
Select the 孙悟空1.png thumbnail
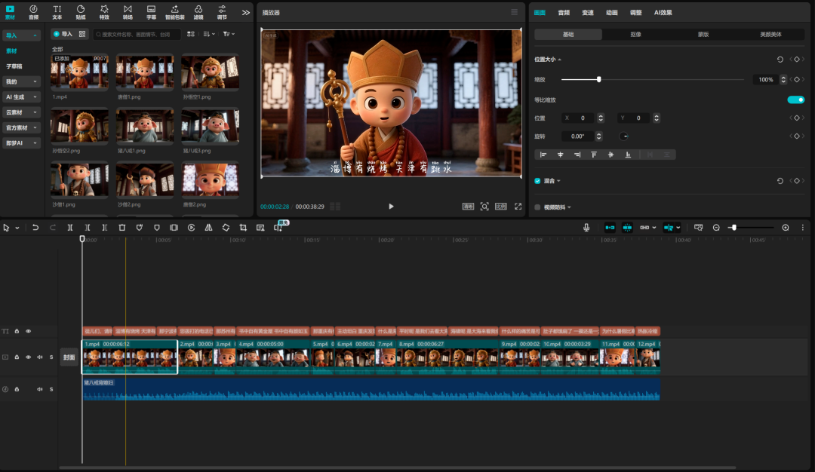pyautogui.click(x=210, y=72)
